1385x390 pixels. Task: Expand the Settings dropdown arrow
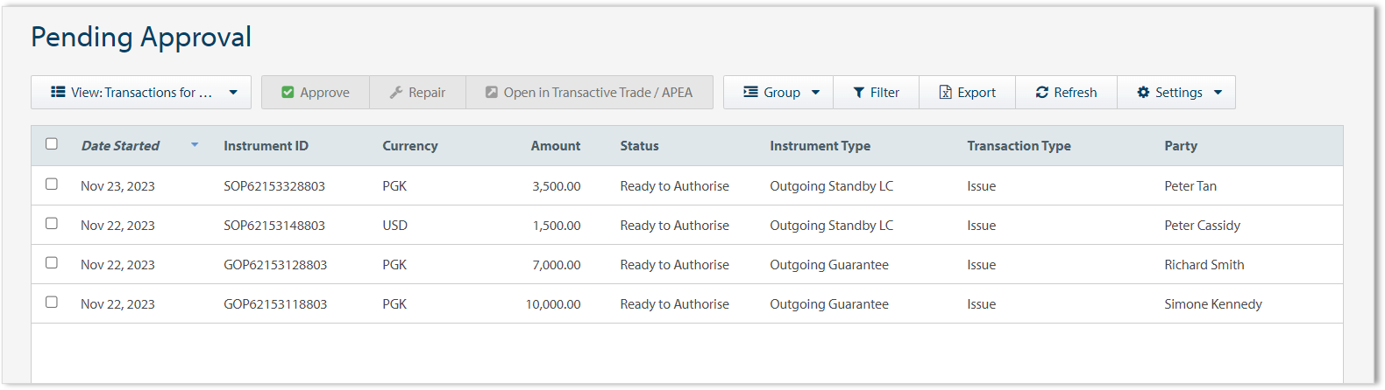pyautogui.click(x=1218, y=93)
